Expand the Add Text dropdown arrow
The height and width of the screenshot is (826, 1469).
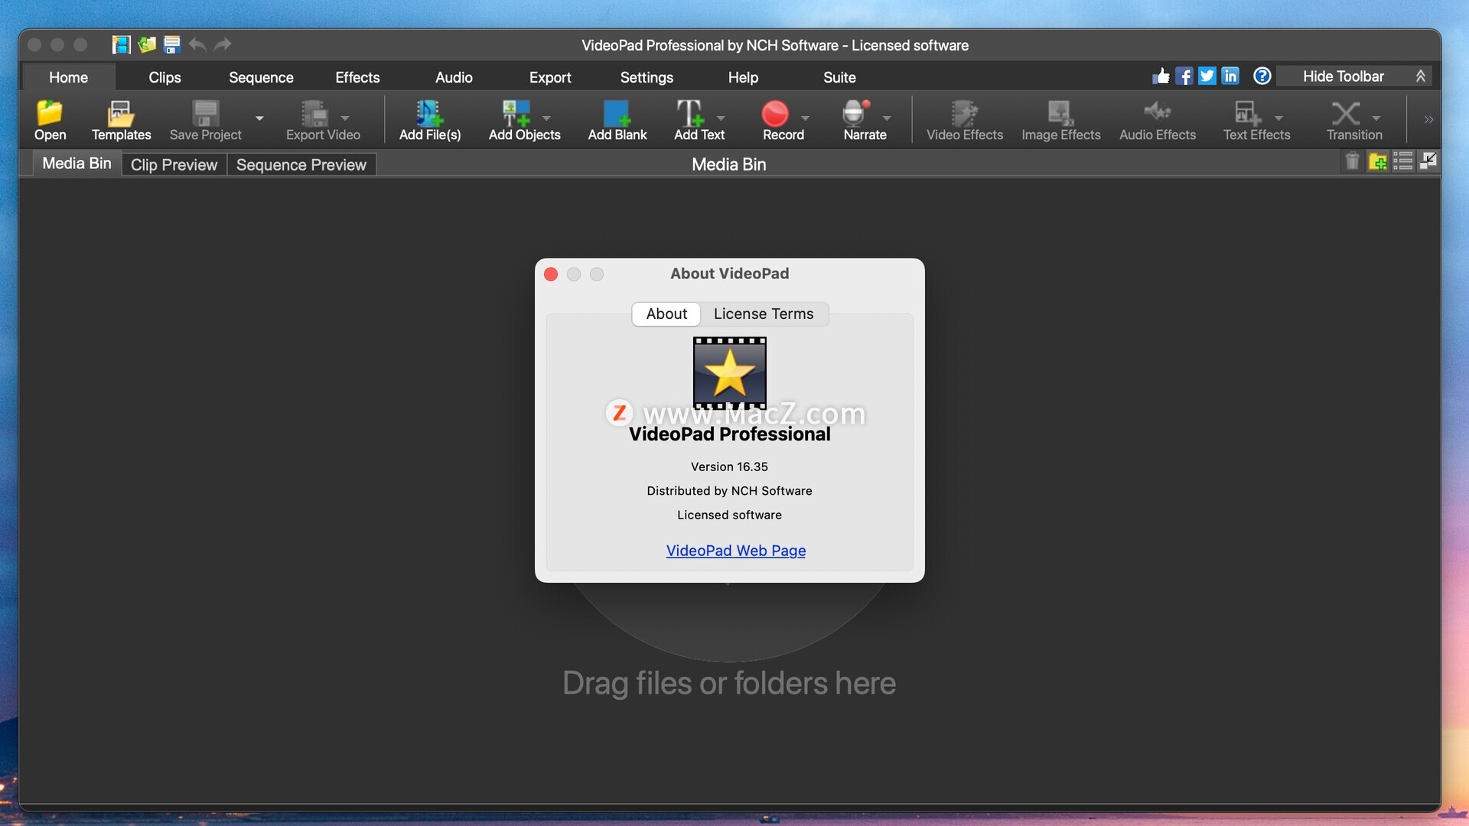[721, 119]
